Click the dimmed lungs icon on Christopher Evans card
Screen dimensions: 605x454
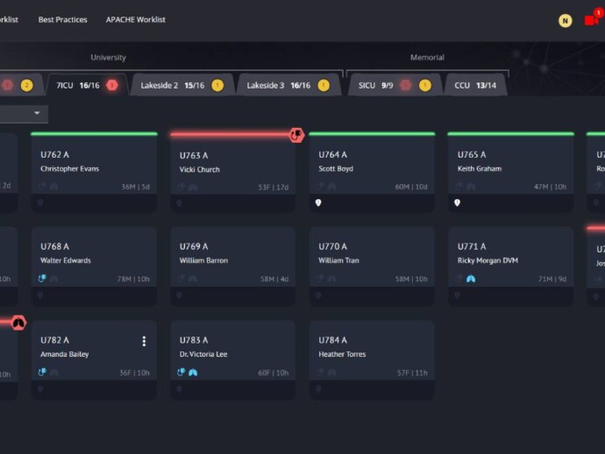point(54,187)
